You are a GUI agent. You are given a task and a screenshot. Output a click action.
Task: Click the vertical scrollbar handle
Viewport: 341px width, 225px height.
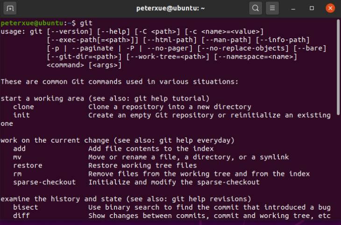pos(338,67)
